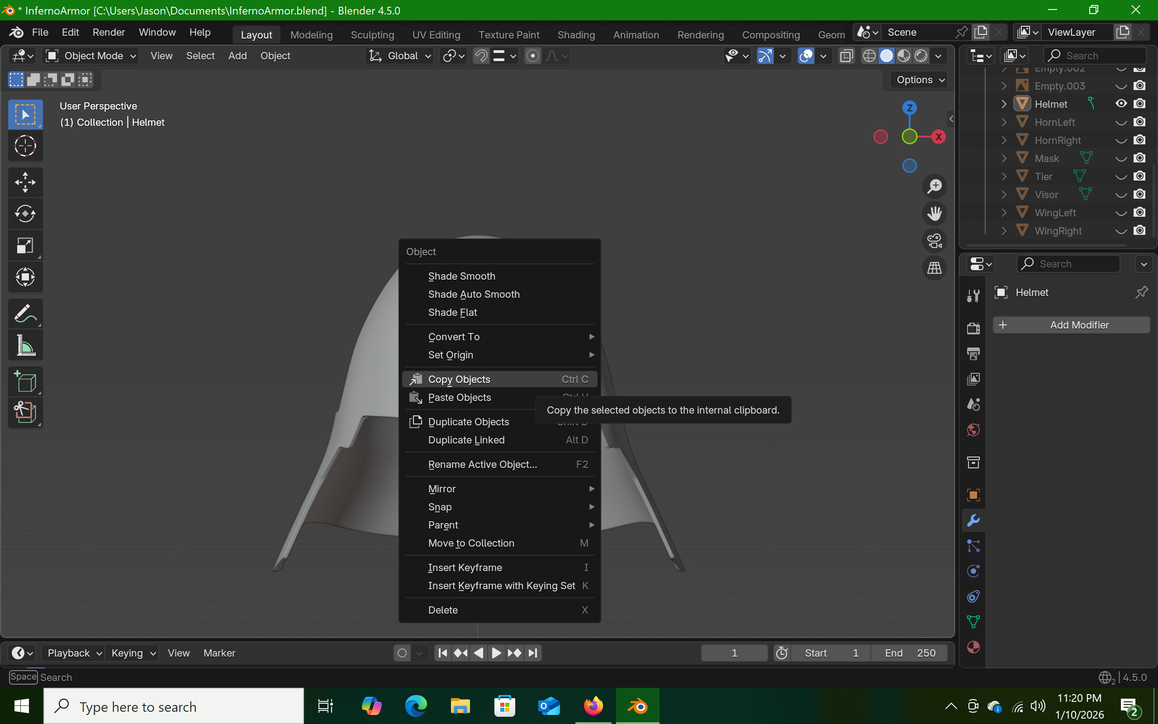The width and height of the screenshot is (1158, 724).
Task: Click the zoom magnifier viewport icon
Action: click(934, 186)
